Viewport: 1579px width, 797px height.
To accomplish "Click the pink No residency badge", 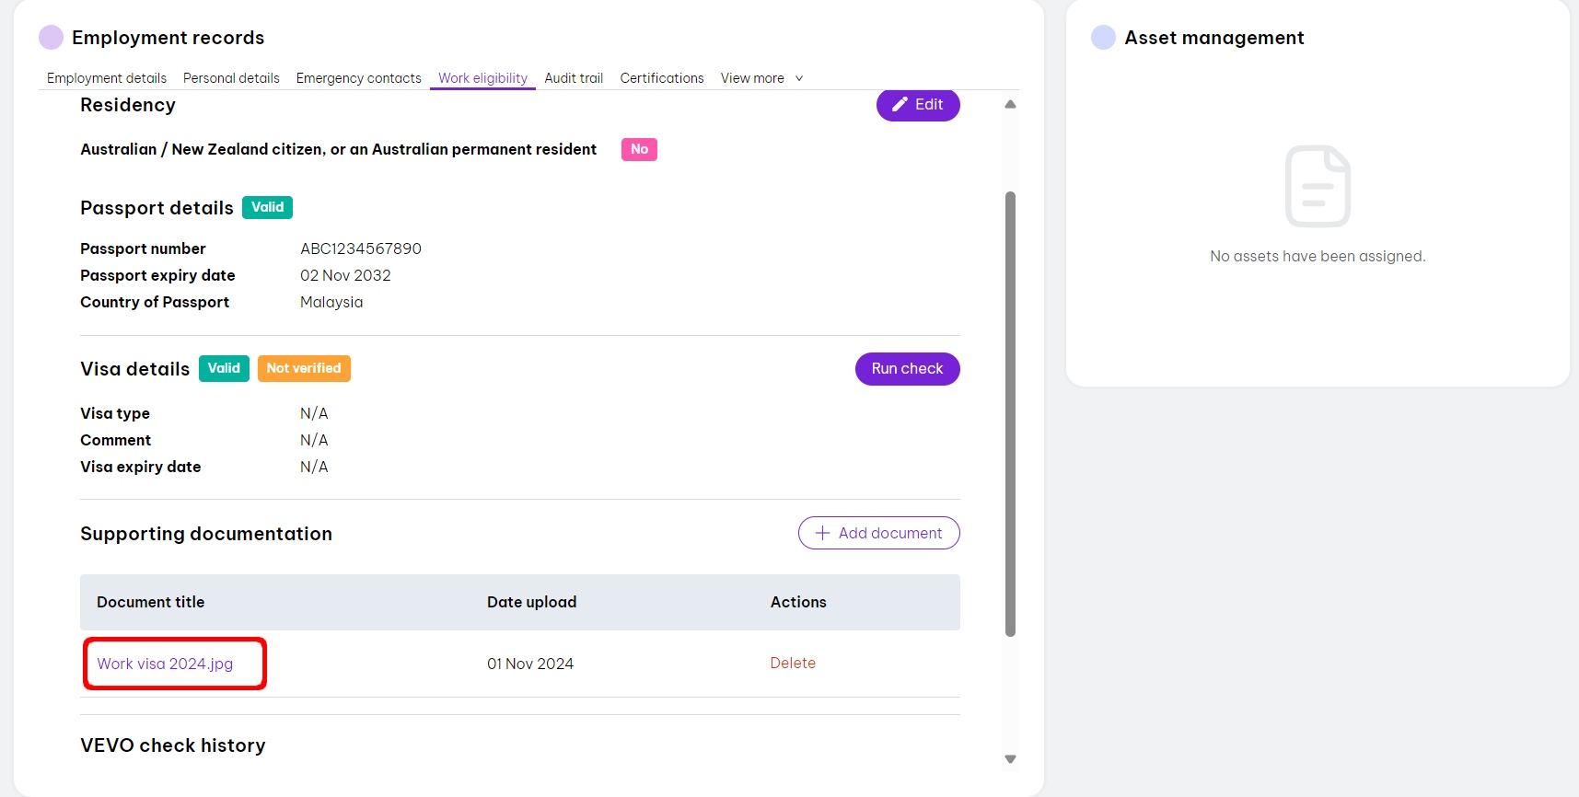I will [x=639, y=149].
